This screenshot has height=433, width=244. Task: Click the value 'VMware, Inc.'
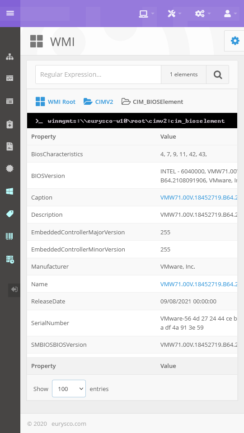tap(178, 266)
